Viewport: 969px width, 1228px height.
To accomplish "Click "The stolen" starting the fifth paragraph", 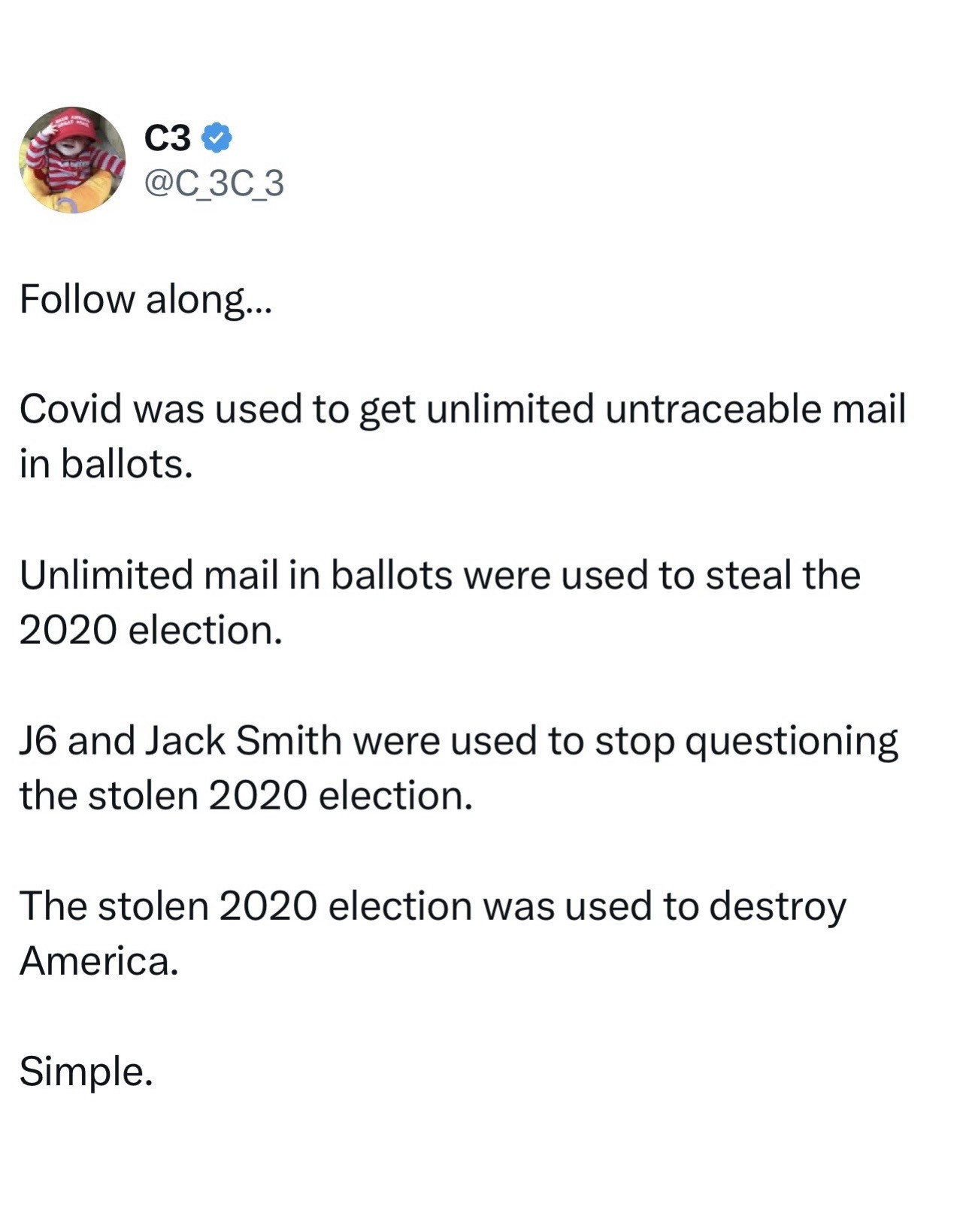I will pos(114,906).
